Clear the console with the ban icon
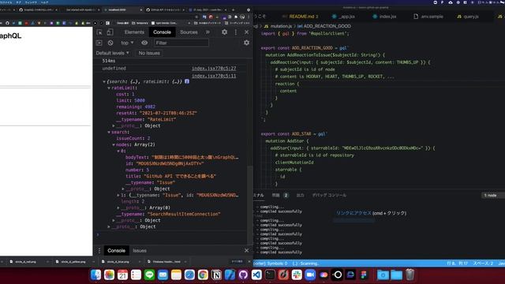 point(110,43)
